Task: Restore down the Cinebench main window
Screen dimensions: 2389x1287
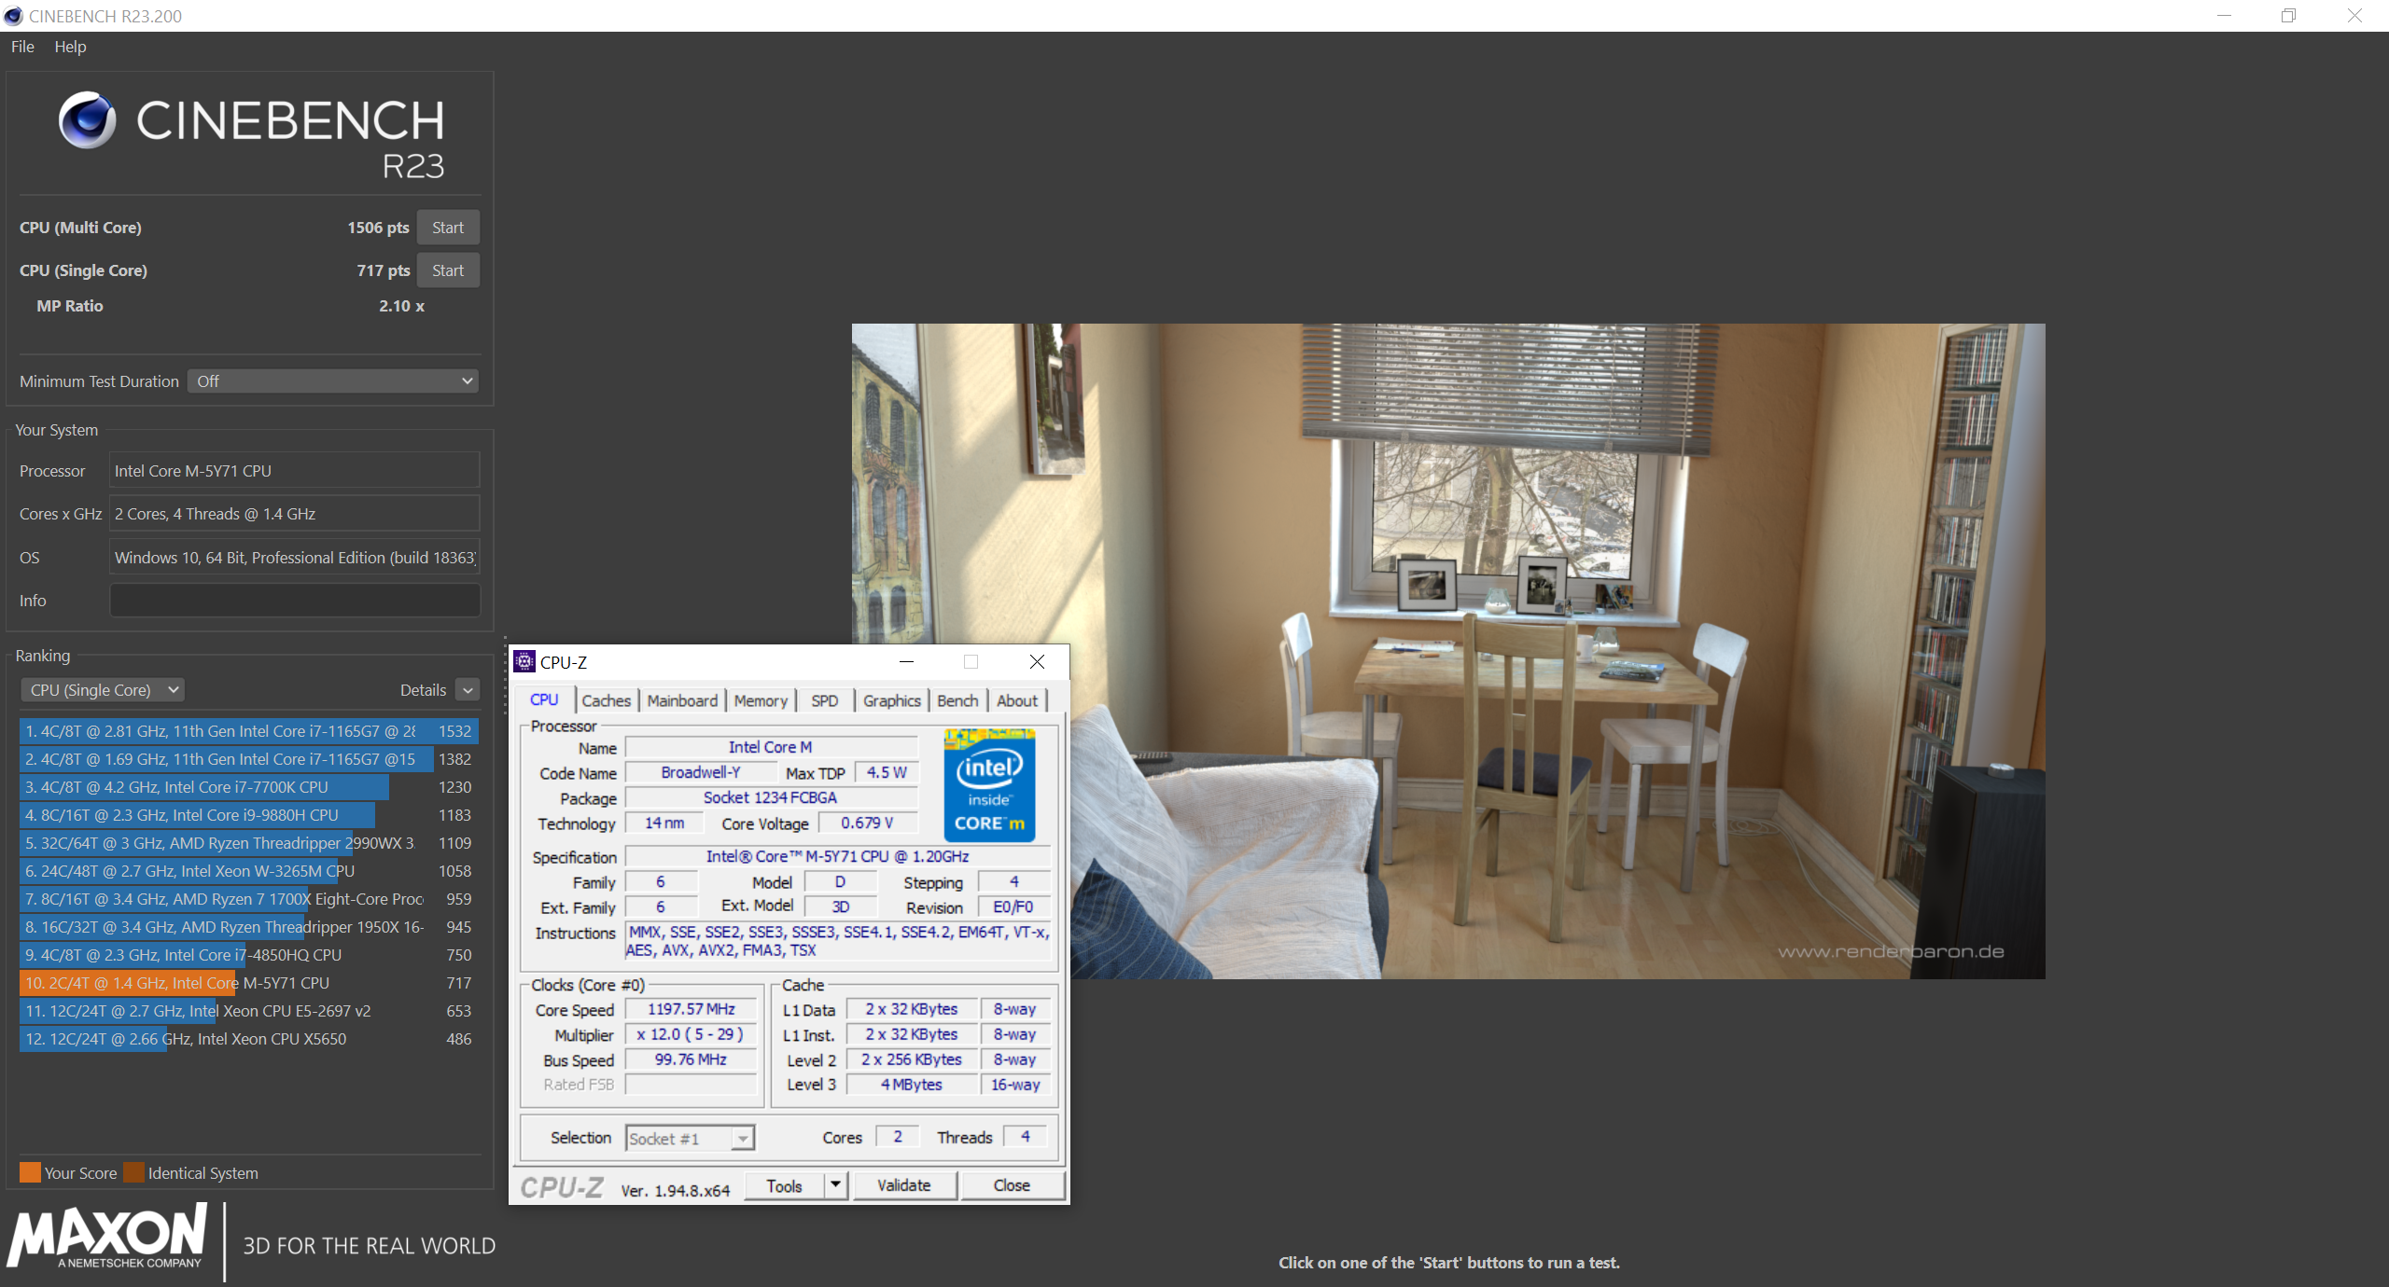Action: 2288,16
